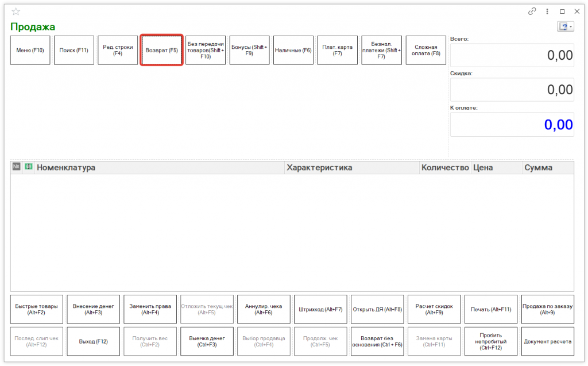Open Меню (F10)
This screenshot has width=588, height=366.
pos(30,51)
